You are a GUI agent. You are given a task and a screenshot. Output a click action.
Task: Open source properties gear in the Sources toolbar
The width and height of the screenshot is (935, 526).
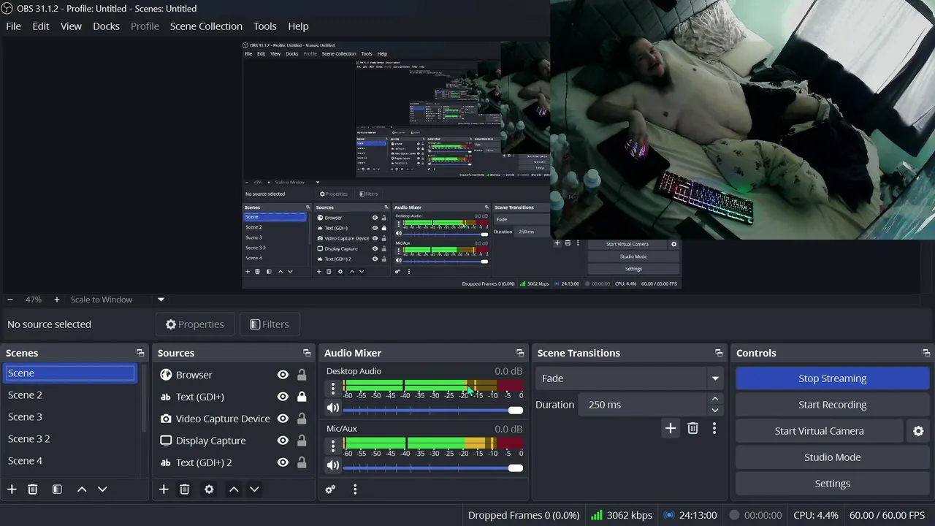(x=209, y=489)
